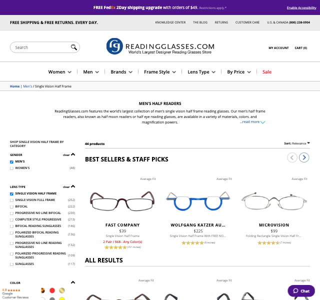This screenshot has width=320, height=300.
Task: Open the Fast Company product title
Action: (x=122, y=225)
